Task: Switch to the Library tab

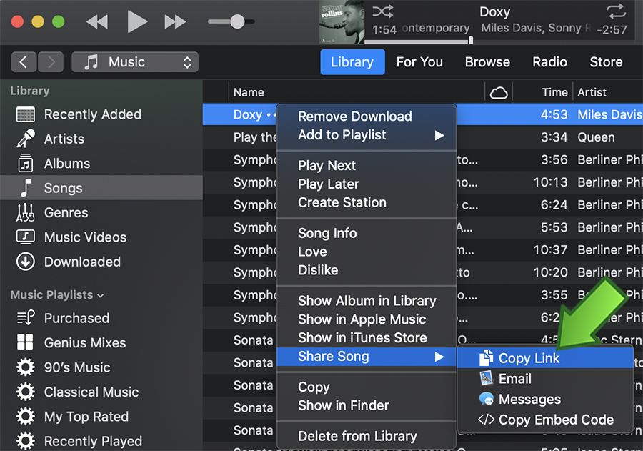Action: 352,62
